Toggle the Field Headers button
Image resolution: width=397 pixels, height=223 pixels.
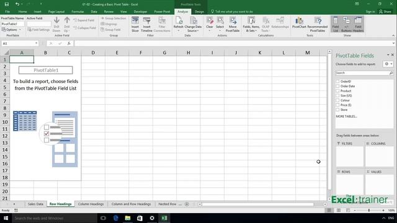coord(358,24)
